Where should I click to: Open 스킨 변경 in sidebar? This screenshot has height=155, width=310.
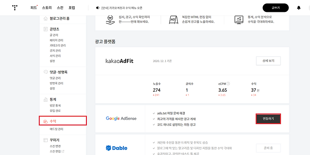pyautogui.click(x=55, y=146)
